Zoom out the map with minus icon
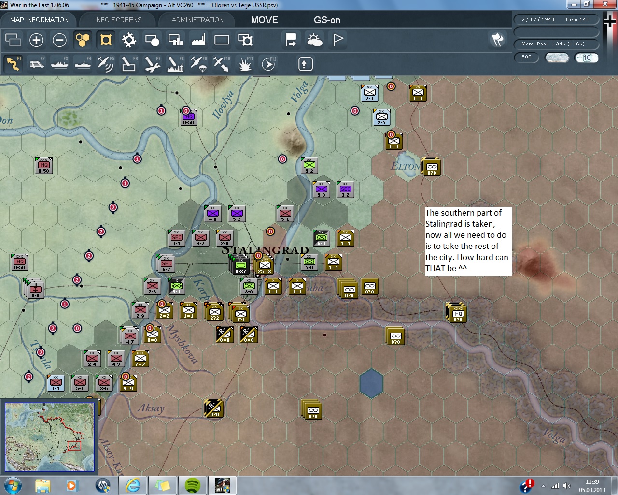This screenshot has width=618, height=495. tap(59, 40)
